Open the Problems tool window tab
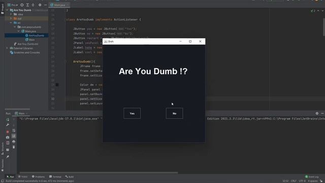325x183 pixels. tap(39, 177)
